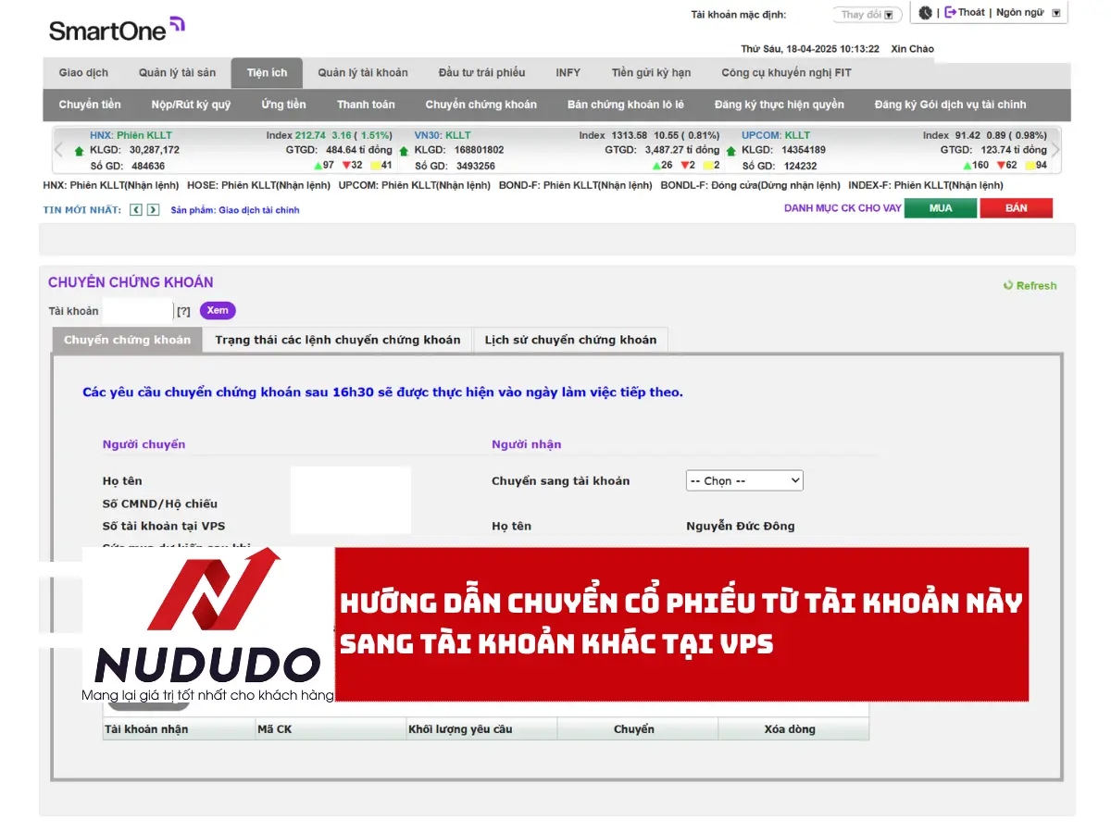Click the next news arrow button
This screenshot has height=833, width=1111.
click(154, 210)
